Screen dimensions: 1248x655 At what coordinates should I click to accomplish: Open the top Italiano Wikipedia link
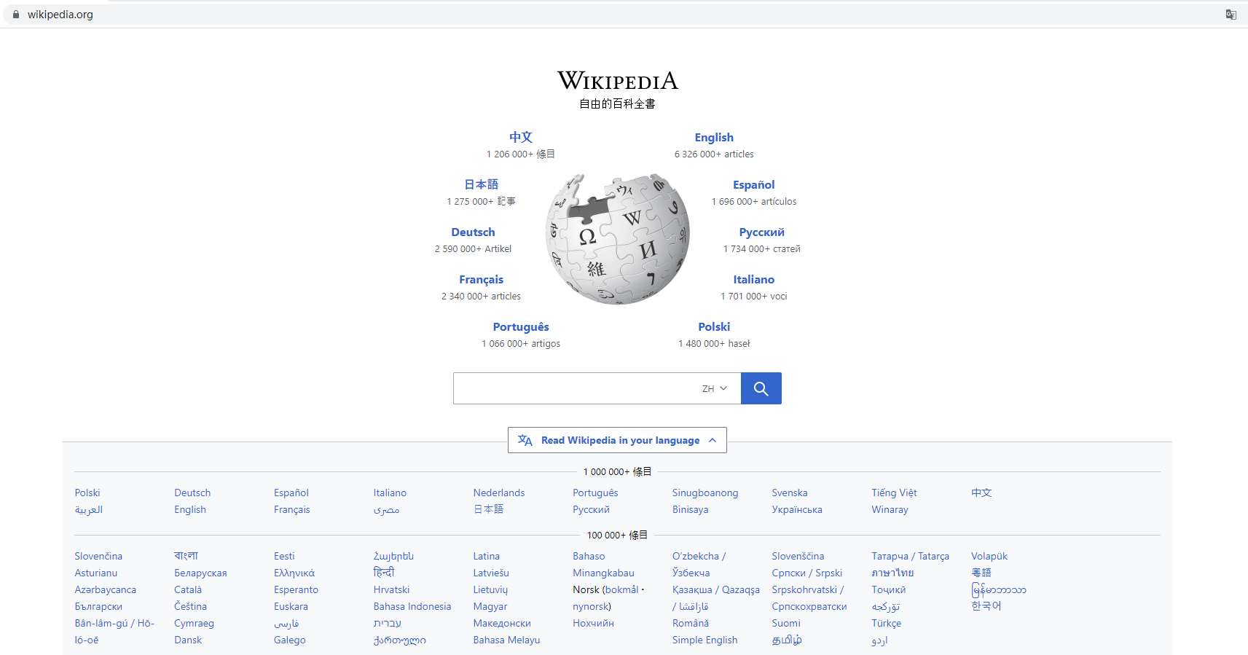coord(754,280)
